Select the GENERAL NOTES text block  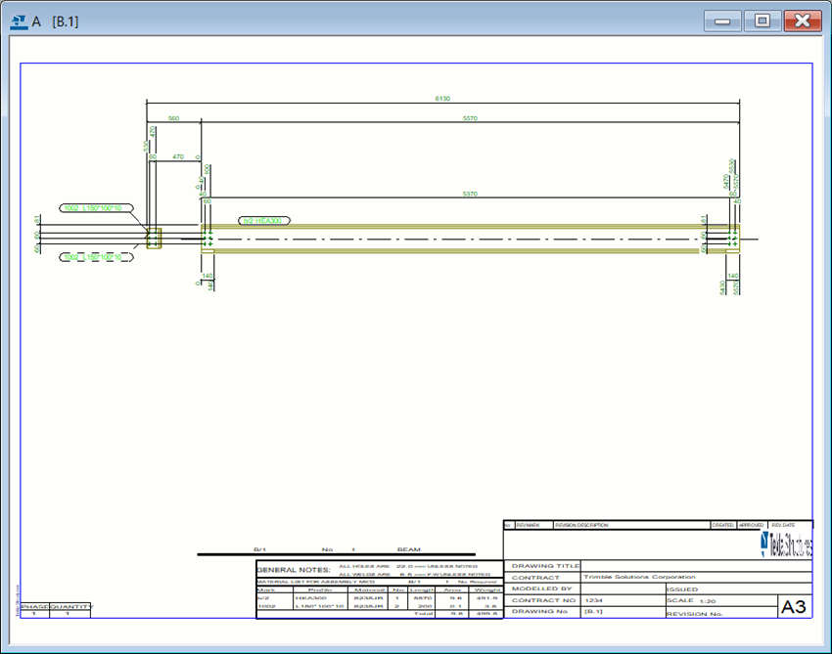(291, 569)
